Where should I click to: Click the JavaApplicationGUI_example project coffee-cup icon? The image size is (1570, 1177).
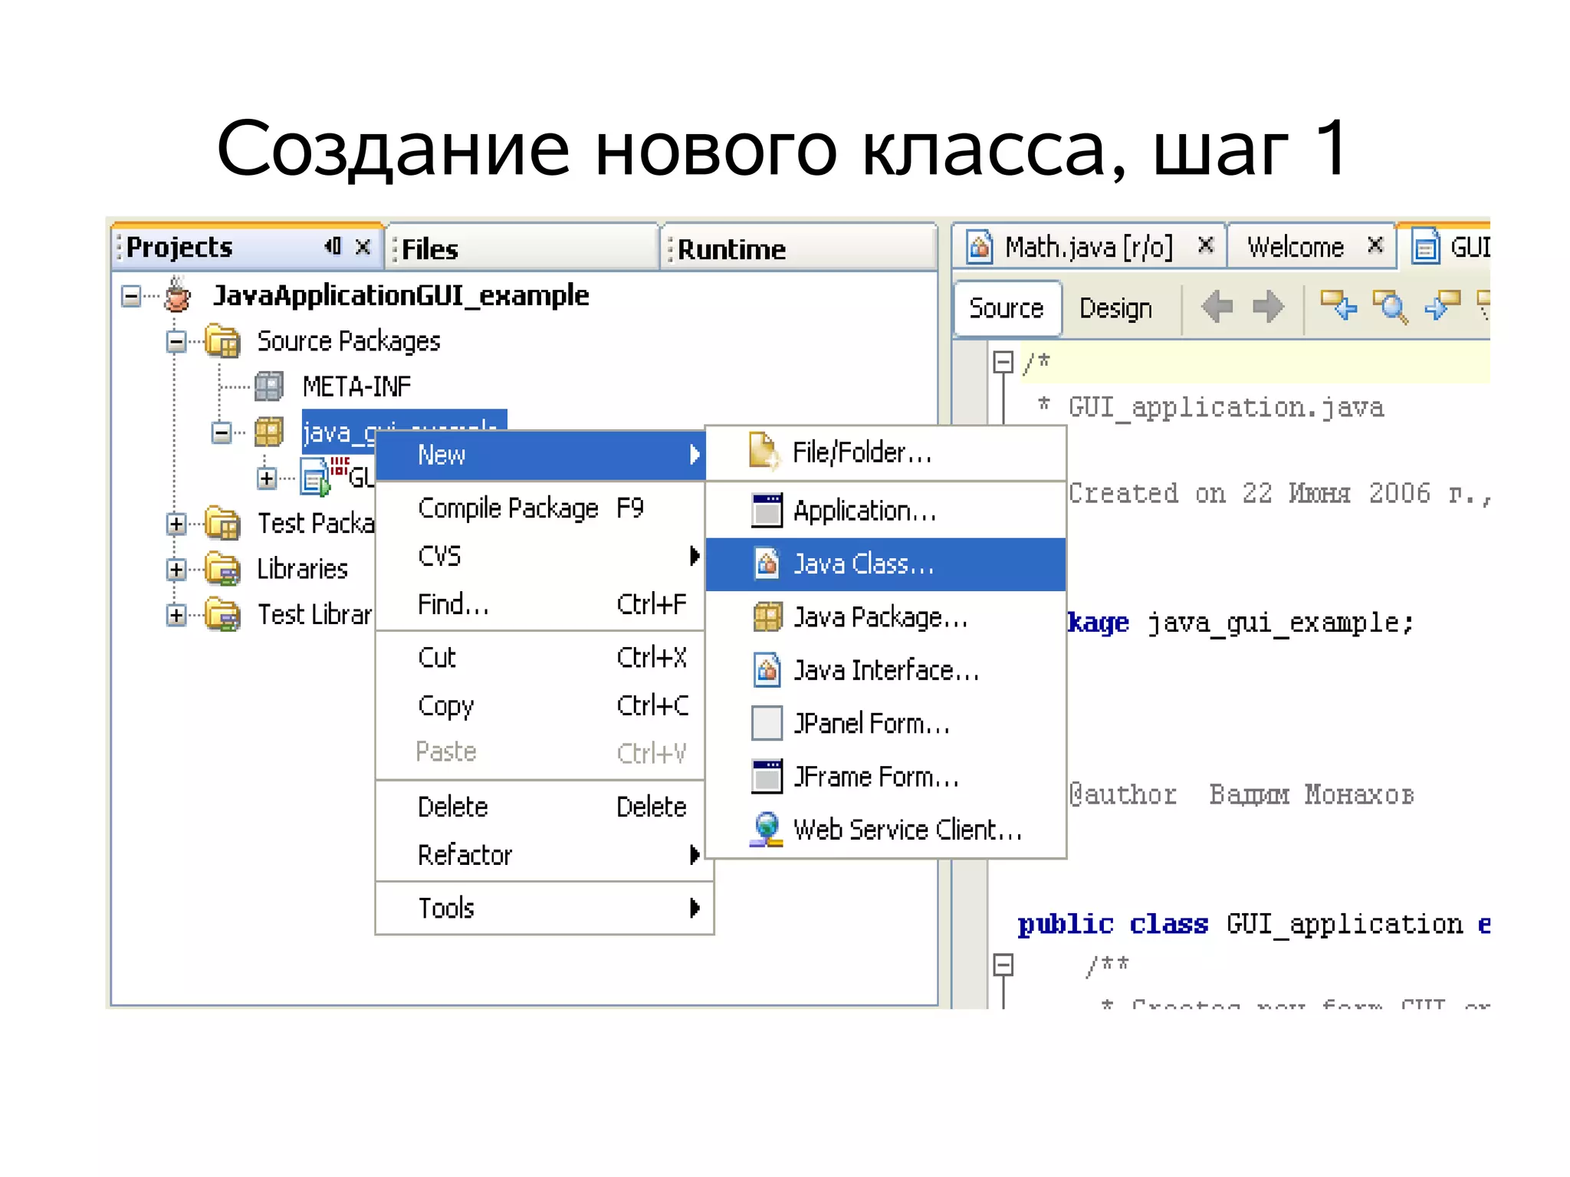coord(177,295)
